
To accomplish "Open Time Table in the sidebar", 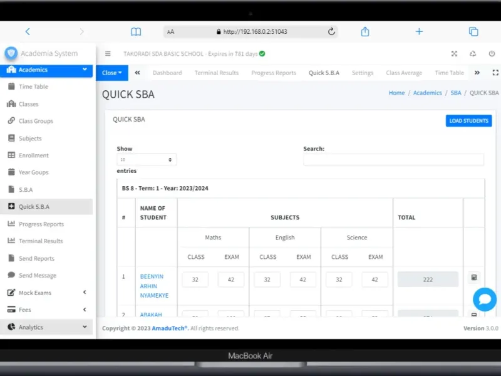I will [x=46, y=86].
